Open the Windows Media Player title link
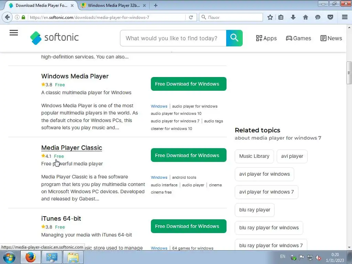 coord(75,76)
